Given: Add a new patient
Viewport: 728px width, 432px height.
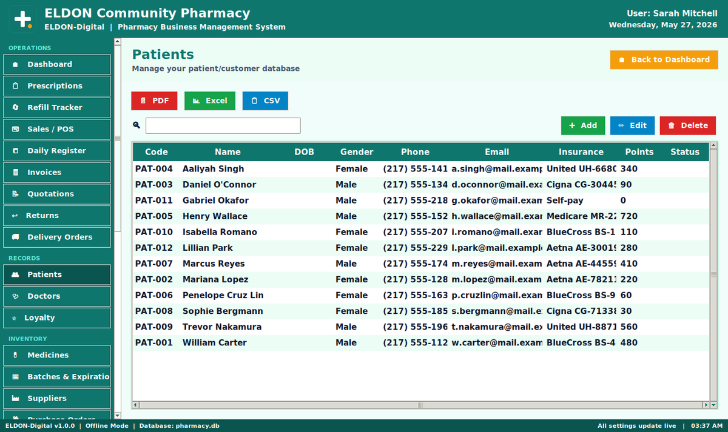Looking at the screenshot, I should pos(583,125).
